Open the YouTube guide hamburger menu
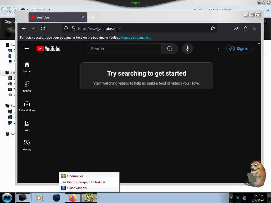Image resolution: width=271 pixels, height=203 pixels. (27, 49)
